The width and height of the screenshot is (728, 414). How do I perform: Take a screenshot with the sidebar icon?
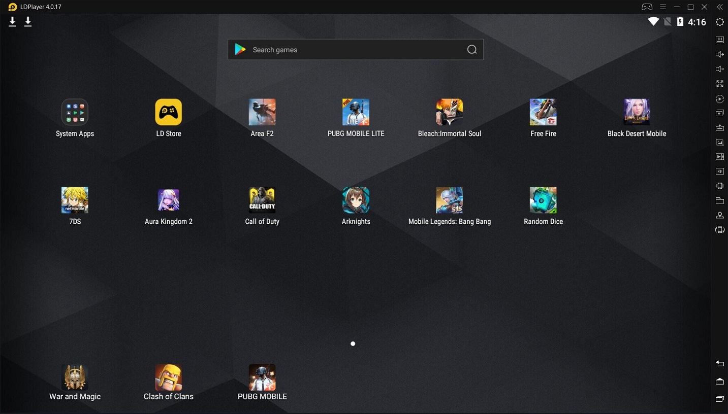pos(720,143)
